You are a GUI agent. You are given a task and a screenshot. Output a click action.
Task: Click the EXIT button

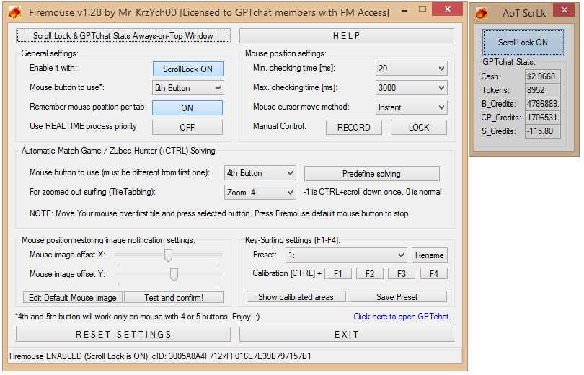click(x=346, y=335)
